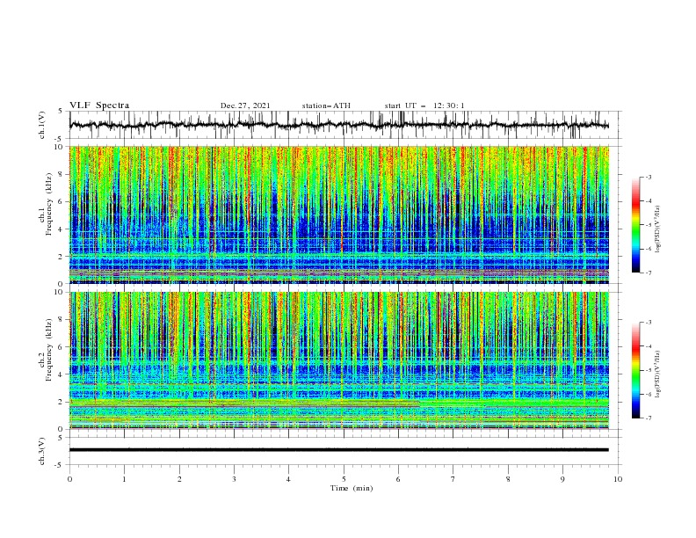Click the "-7" tick on ch.1 color bar
The height and width of the screenshot is (538, 696).
pyautogui.click(x=648, y=273)
